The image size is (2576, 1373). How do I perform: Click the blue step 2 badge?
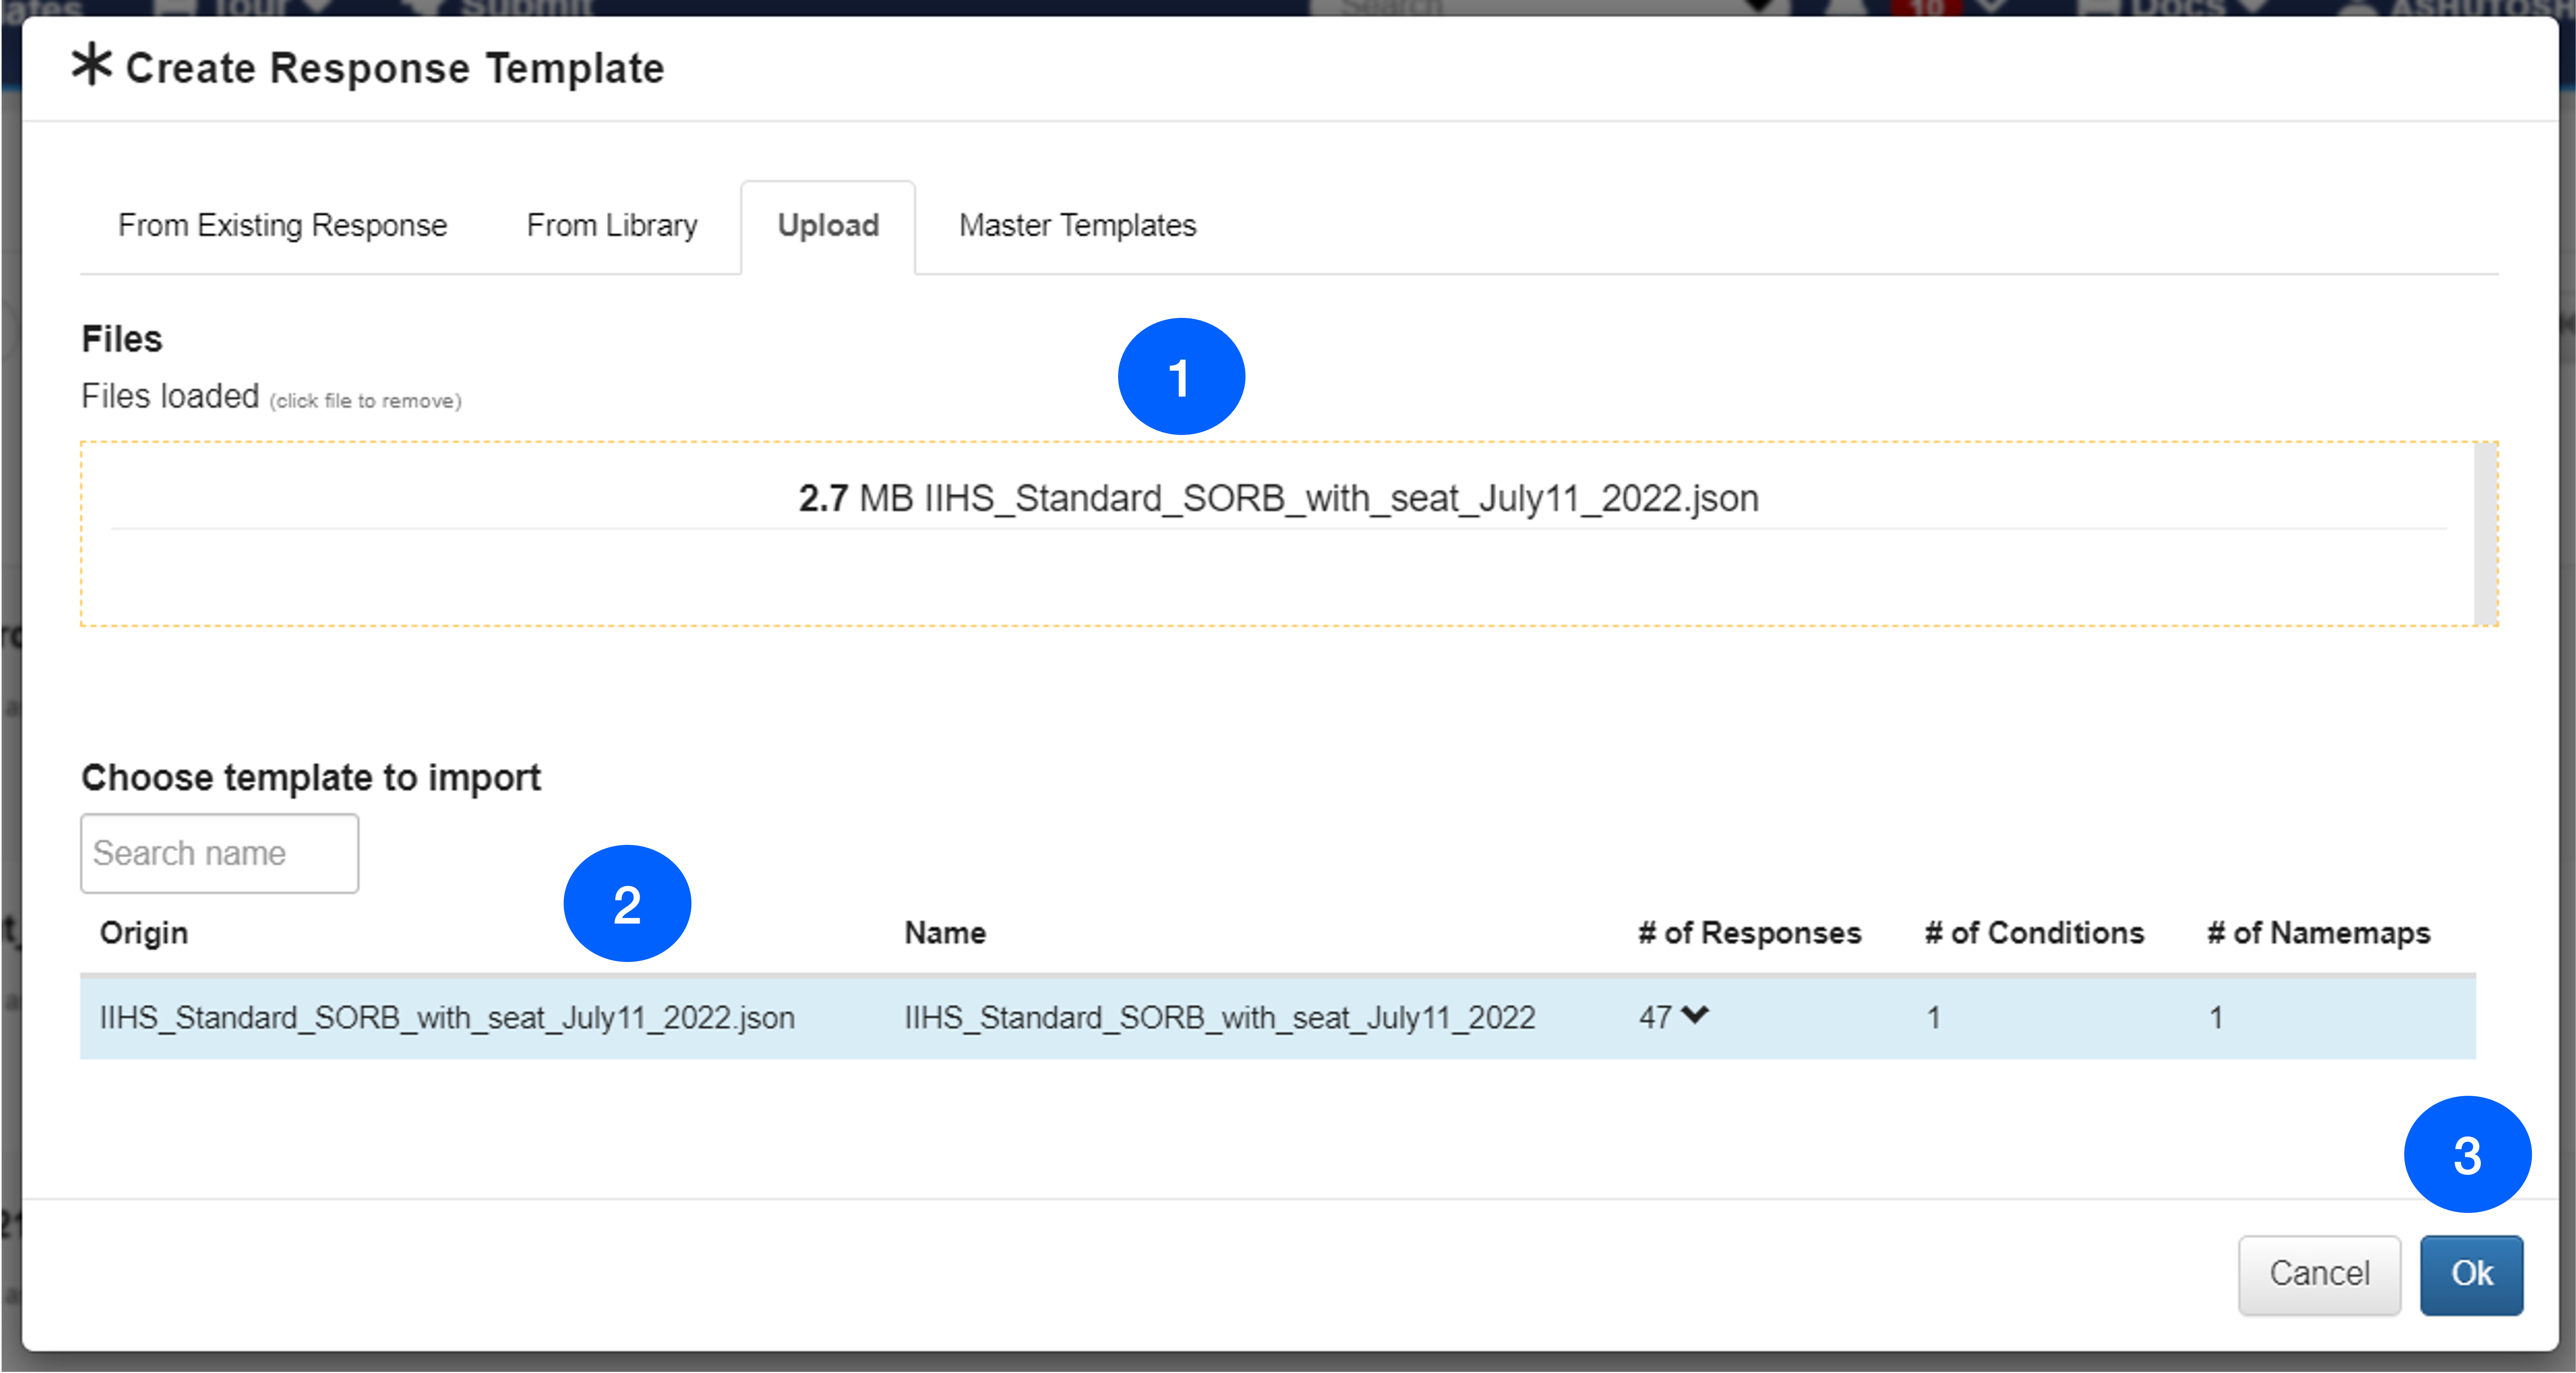(627, 904)
